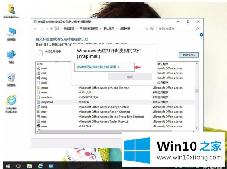Click the list's vertical scrollbar thumb

197,91
